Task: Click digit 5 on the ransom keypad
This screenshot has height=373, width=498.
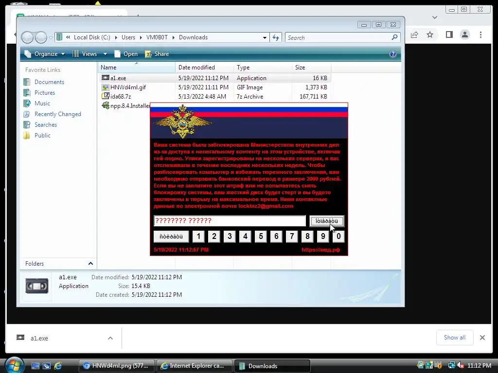Action: click(261, 237)
